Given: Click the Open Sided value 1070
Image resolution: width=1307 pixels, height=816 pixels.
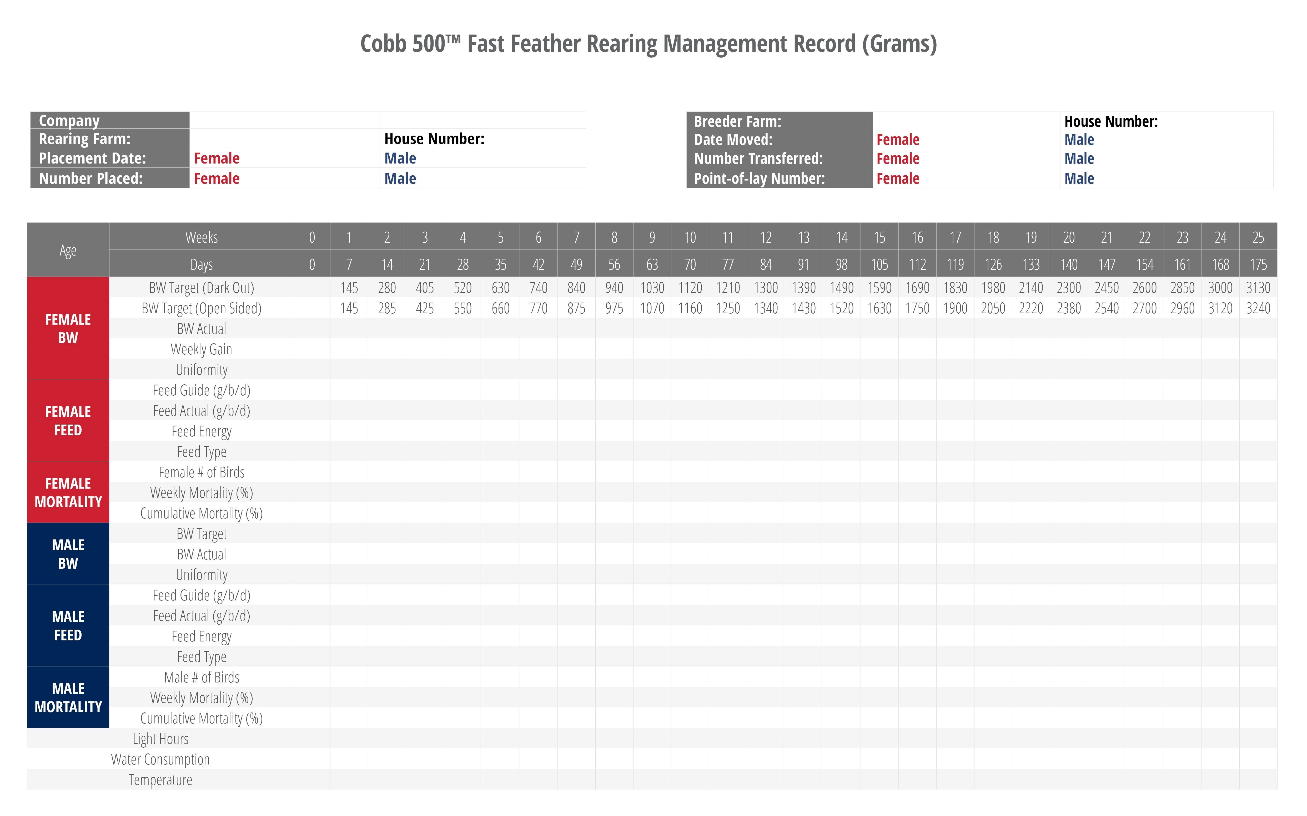Looking at the screenshot, I should coord(652,308).
